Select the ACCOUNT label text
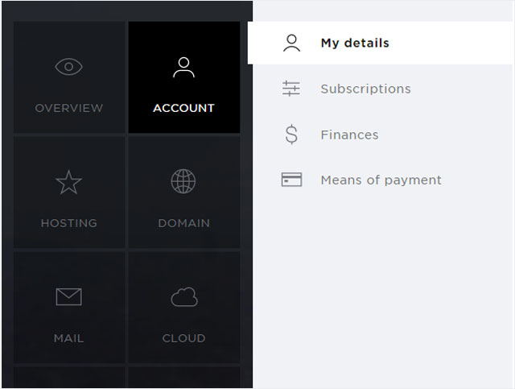The height and width of the screenshot is (389, 515). click(183, 108)
